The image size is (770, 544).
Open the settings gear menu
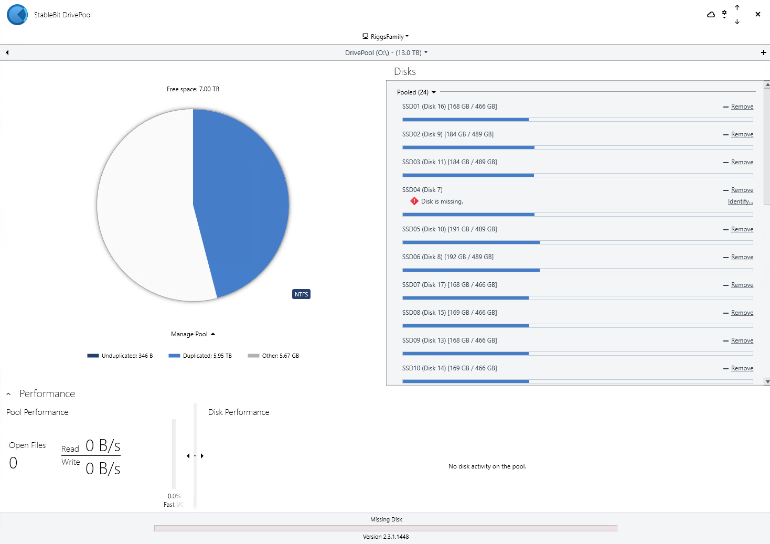click(724, 14)
